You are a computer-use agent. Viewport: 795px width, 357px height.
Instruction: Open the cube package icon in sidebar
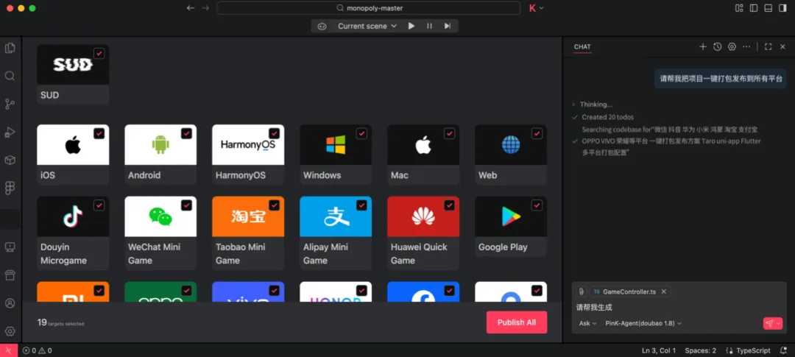(x=10, y=160)
